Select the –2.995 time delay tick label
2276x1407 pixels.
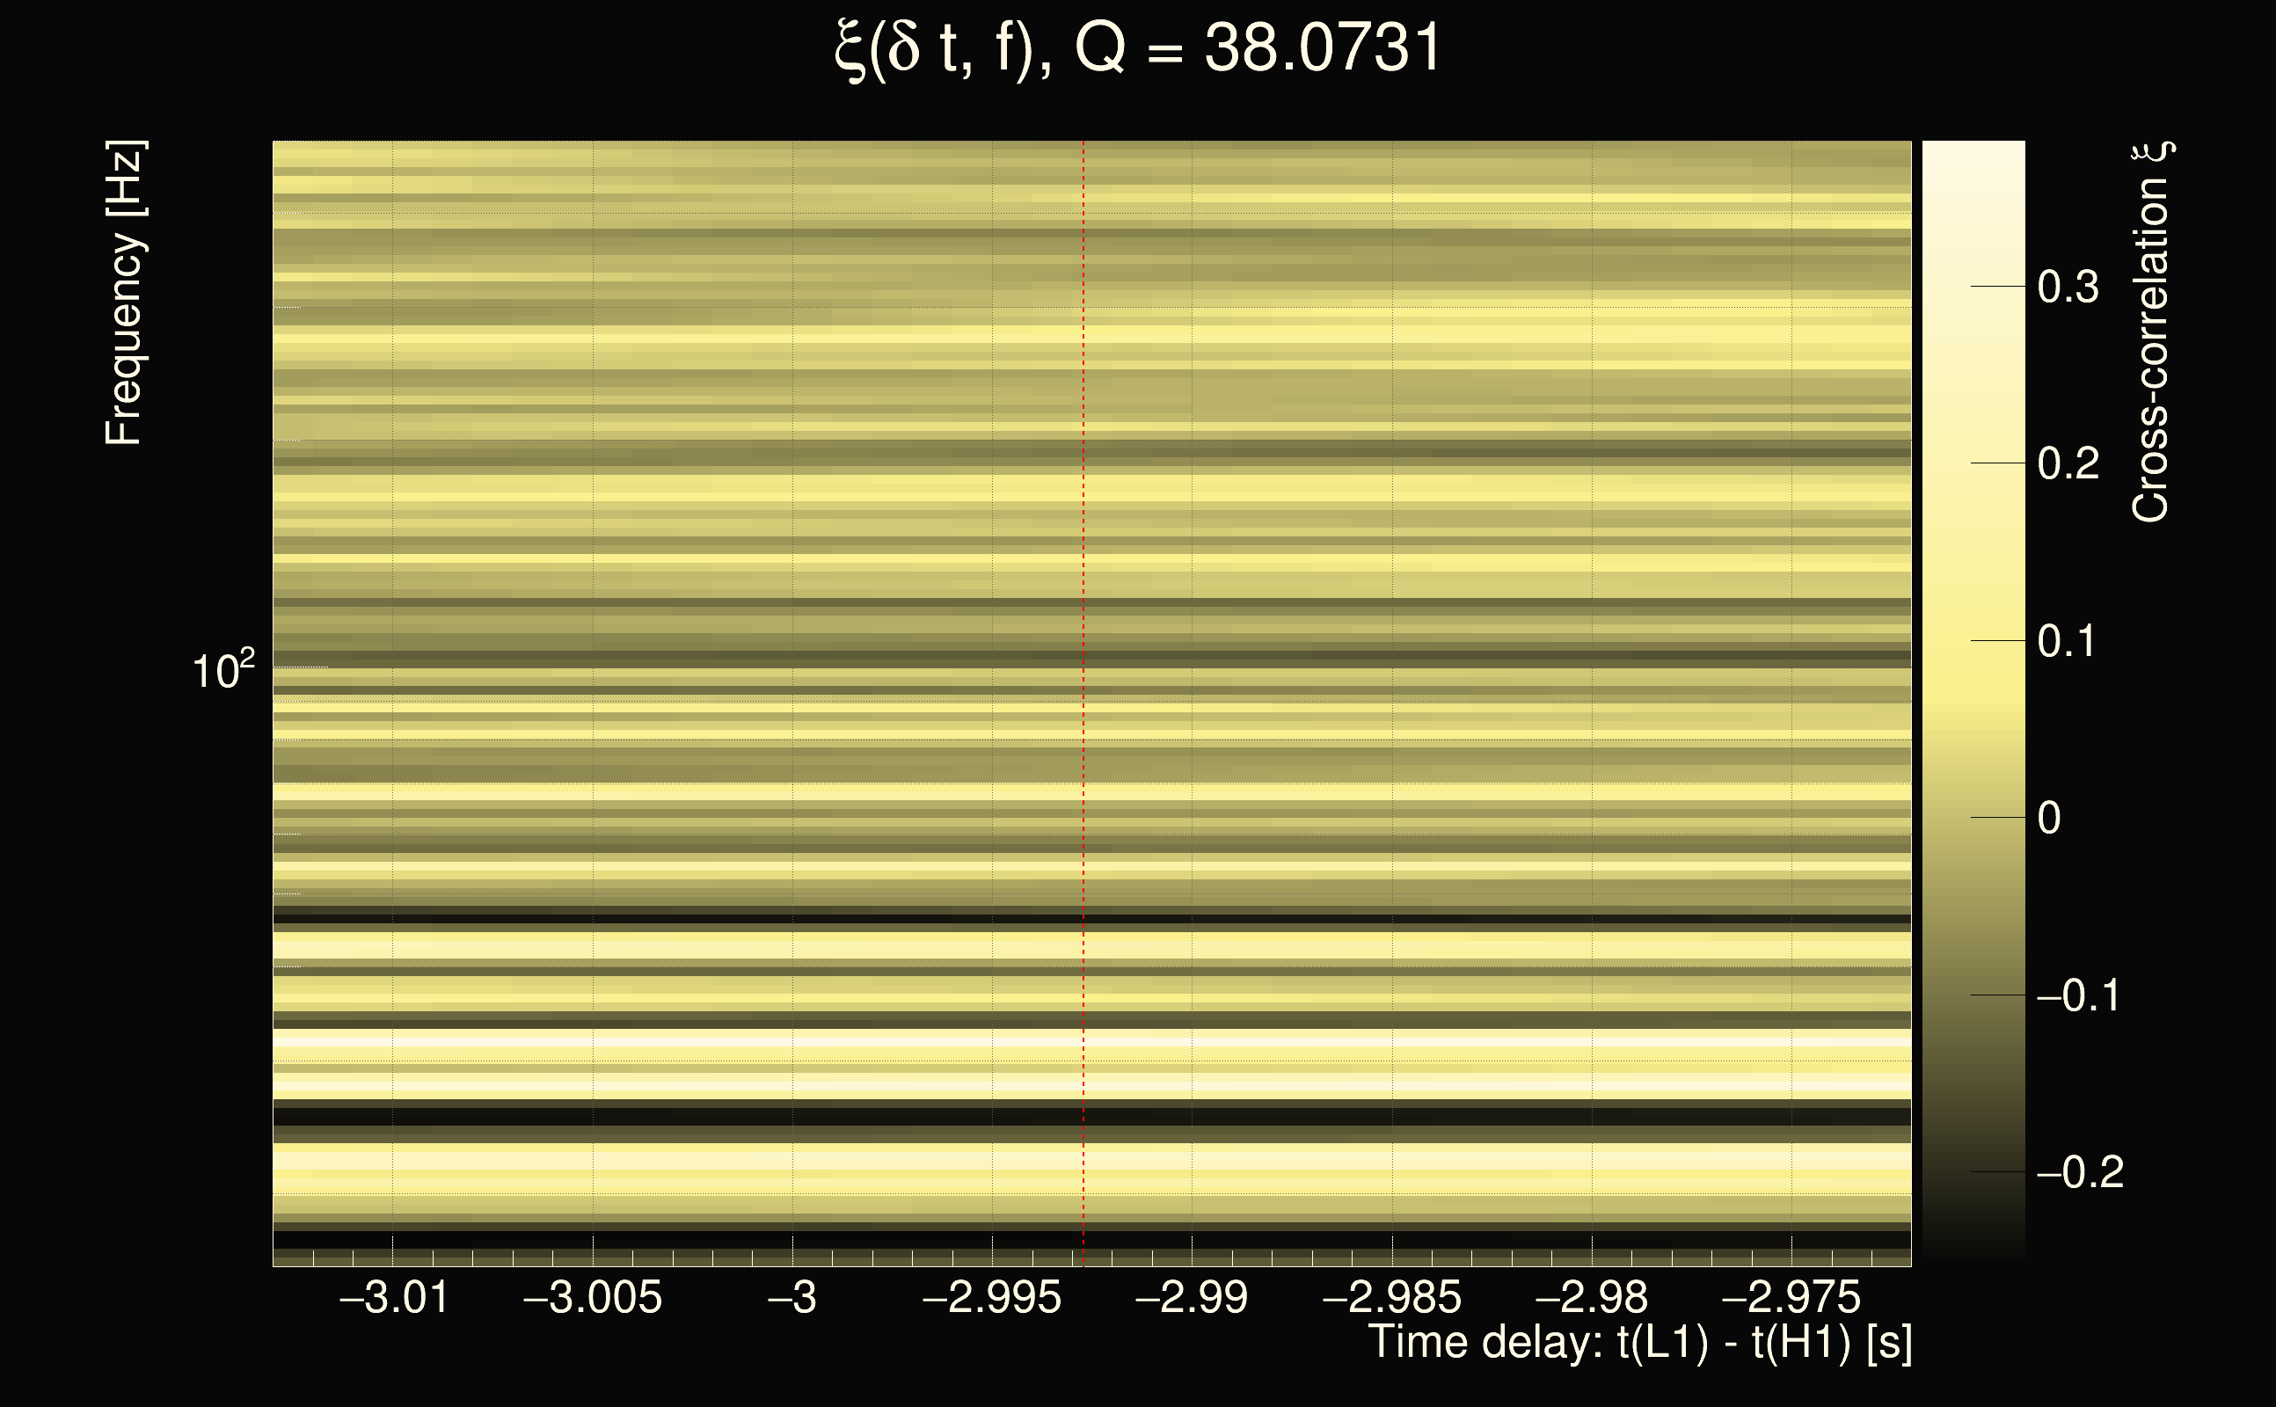pos(991,1297)
